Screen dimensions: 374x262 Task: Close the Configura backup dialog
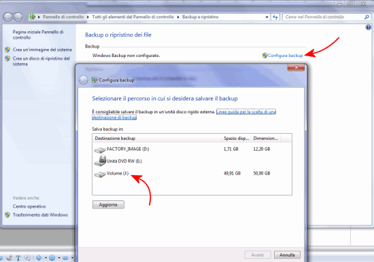tap(296, 67)
